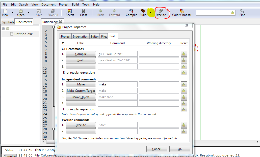Screen dimensions: 260x157
Task: Toggle the code fold marker on line 1
Action: pos(54,27)
